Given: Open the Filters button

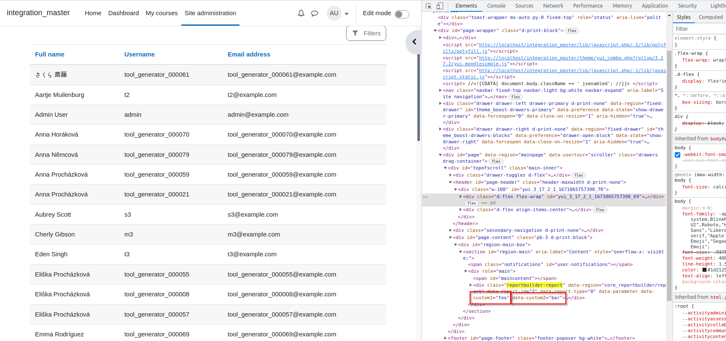Looking at the screenshot, I should coord(366,33).
